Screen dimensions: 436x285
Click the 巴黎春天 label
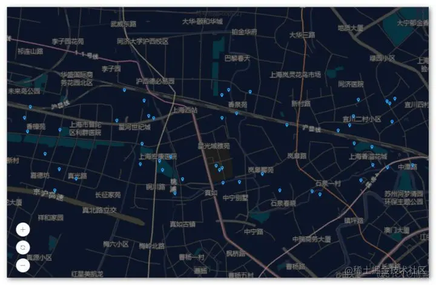[x=237, y=58]
